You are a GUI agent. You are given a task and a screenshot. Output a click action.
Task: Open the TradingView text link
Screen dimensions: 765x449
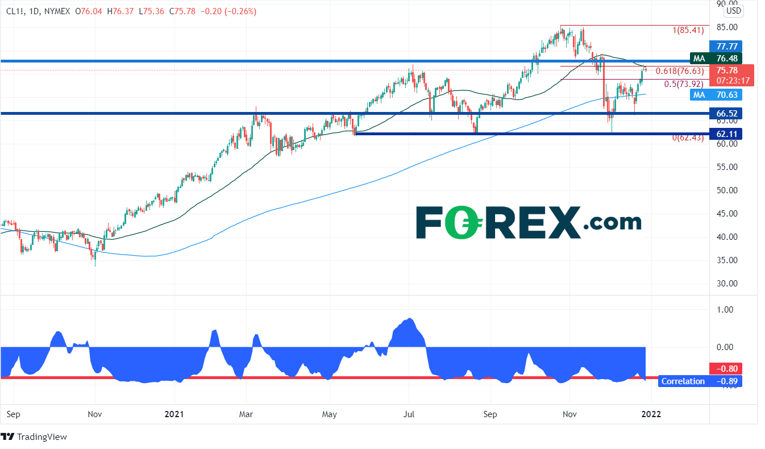tap(42, 437)
